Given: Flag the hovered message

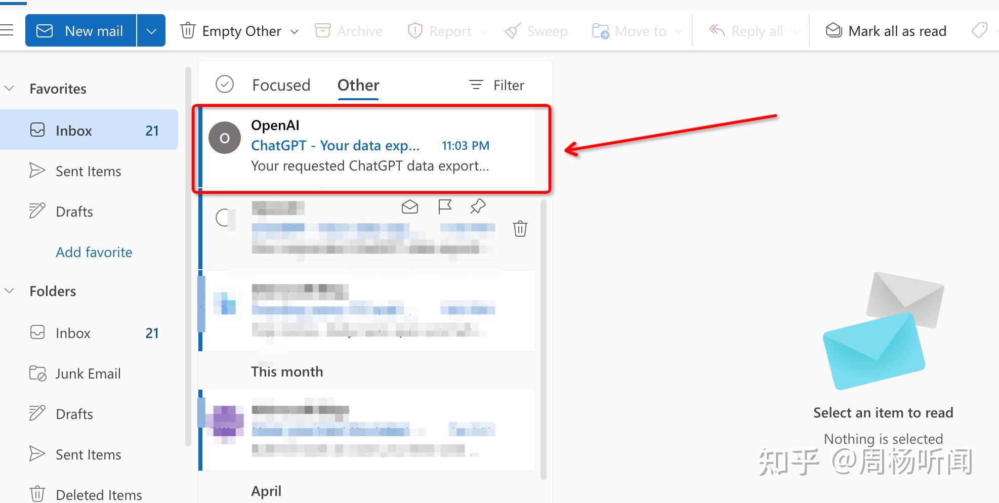Looking at the screenshot, I should [x=444, y=206].
